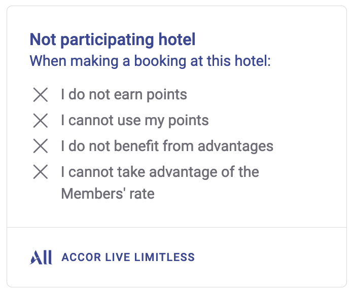This screenshot has width=351, height=296.
Task: Select 'I do not benefit from advantages' text
Action: 167,146
